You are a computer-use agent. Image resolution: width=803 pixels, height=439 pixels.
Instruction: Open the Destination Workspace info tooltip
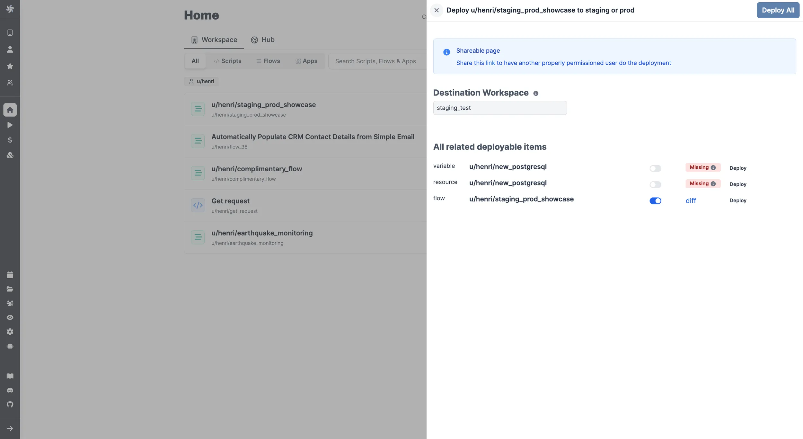pyautogui.click(x=535, y=93)
